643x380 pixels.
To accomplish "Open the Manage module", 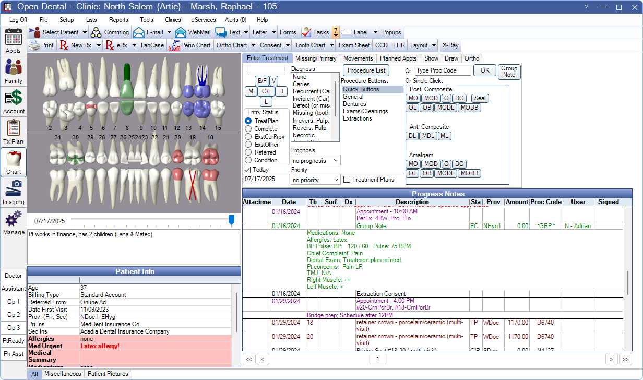I will coord(14,222).
